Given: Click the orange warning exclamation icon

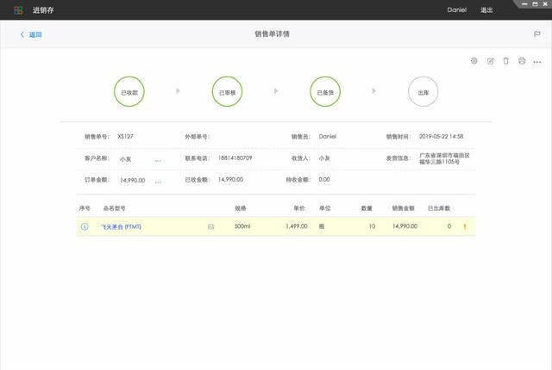Looking at the screenshot, I should (x=465, y=227).
